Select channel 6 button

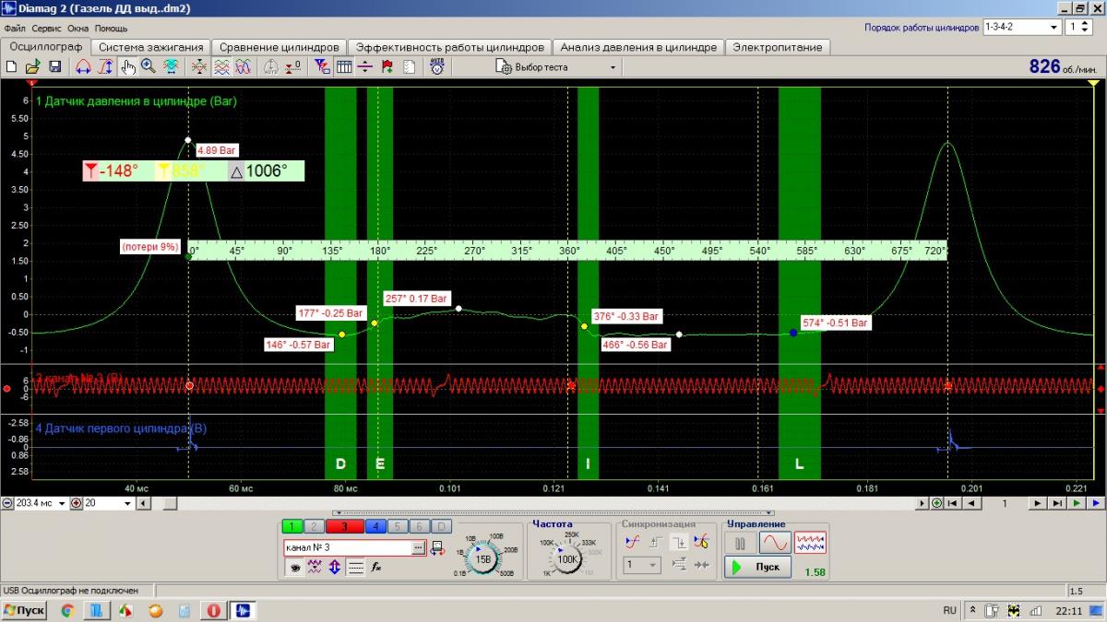419,526
